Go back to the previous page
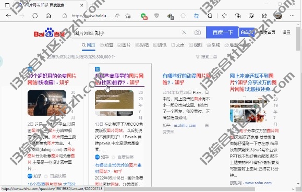This screenshot has height=192, width=302. point(8,16)
